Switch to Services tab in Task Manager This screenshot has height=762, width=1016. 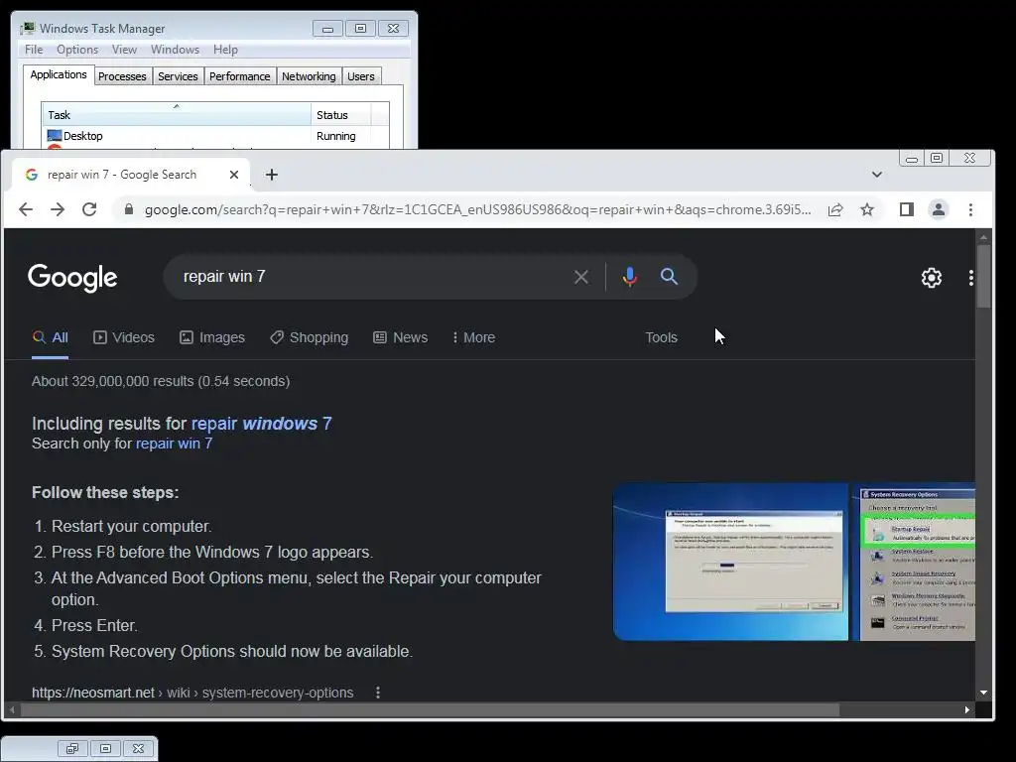click(179, 76)
